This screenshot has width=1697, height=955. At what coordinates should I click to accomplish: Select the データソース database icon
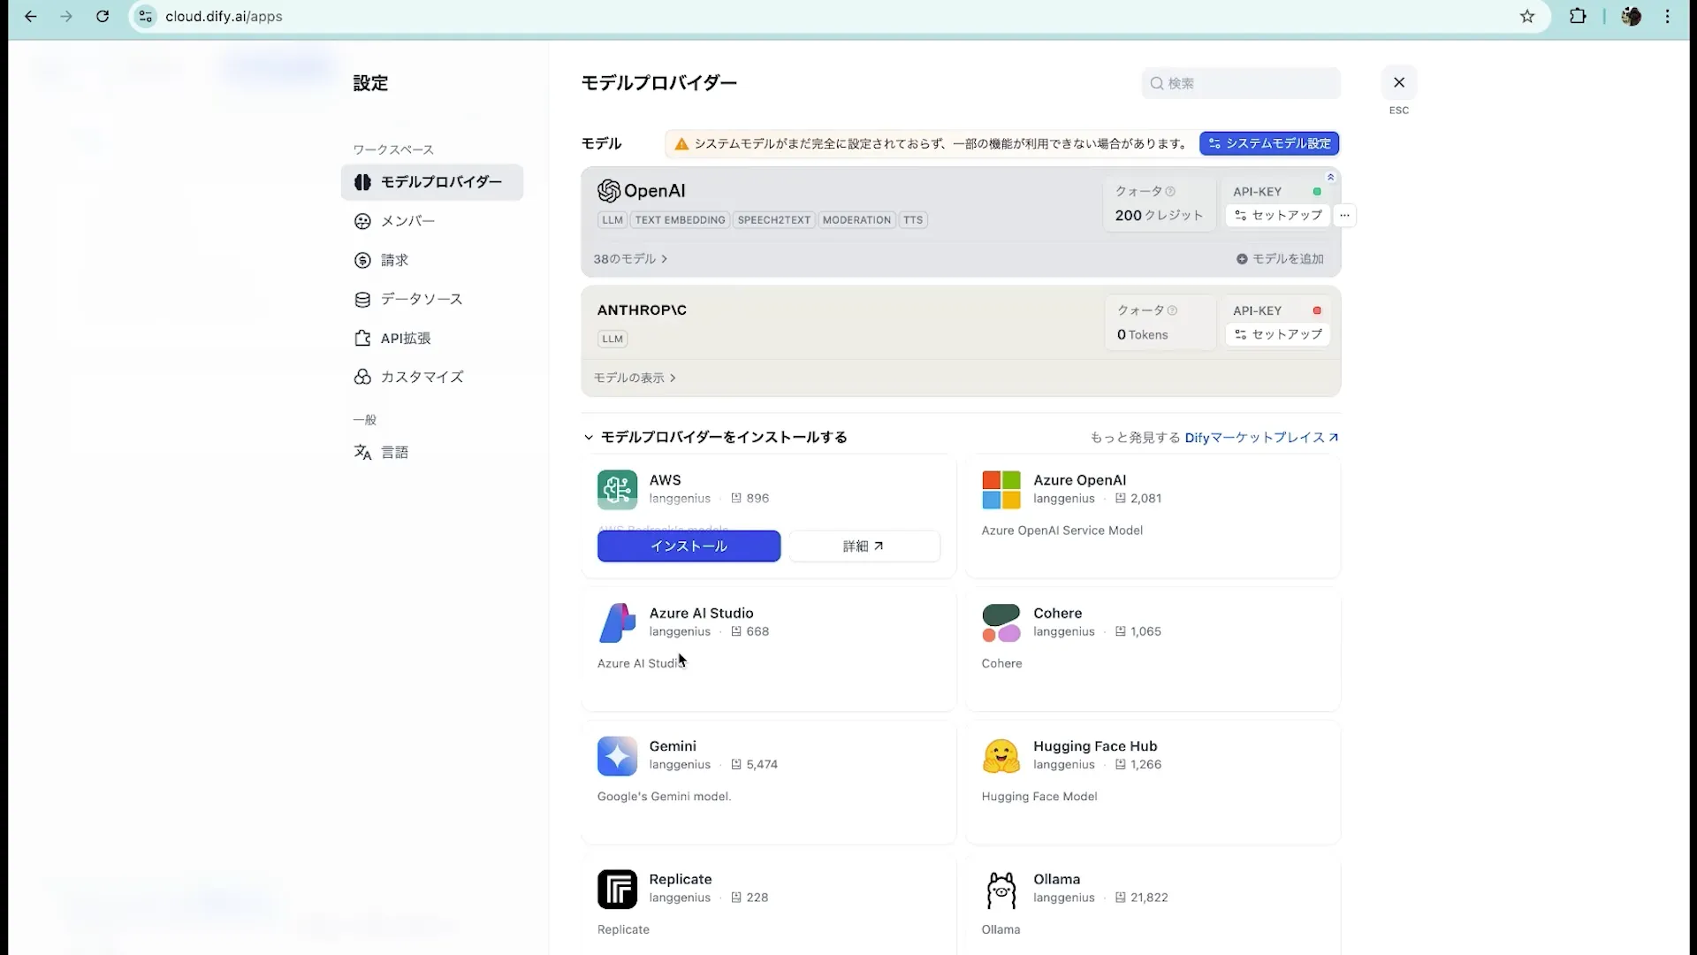(362, 299)
